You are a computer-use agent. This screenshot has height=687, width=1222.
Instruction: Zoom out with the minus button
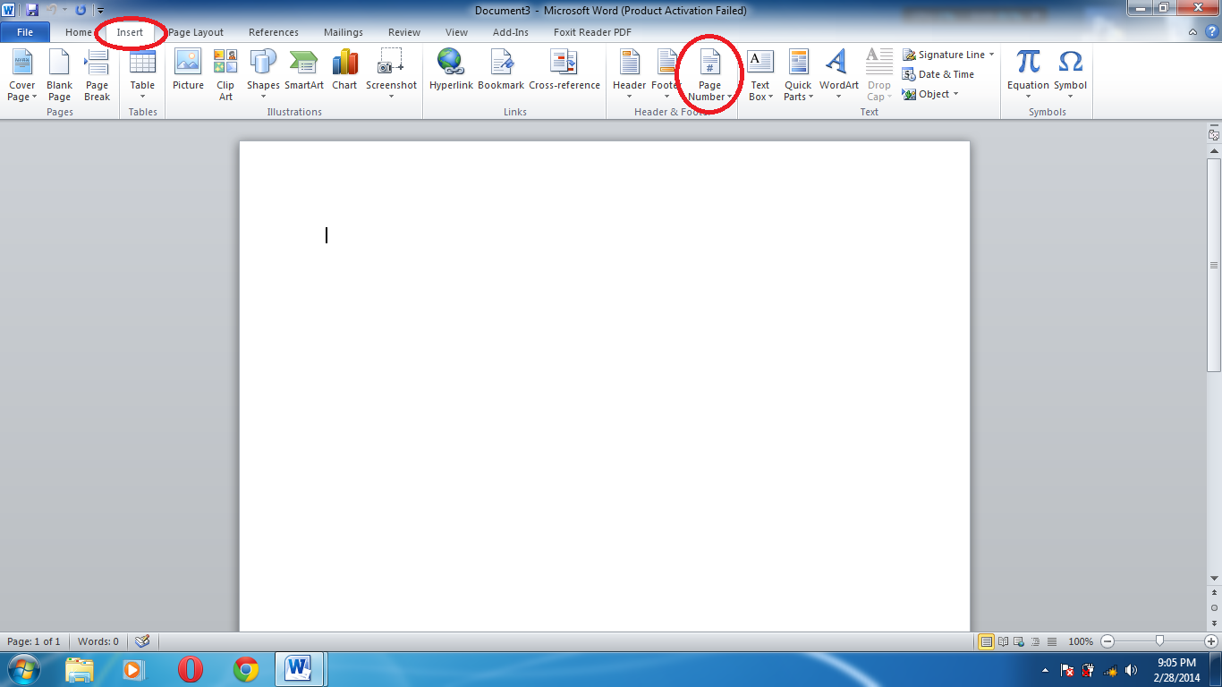(1107, 641)
